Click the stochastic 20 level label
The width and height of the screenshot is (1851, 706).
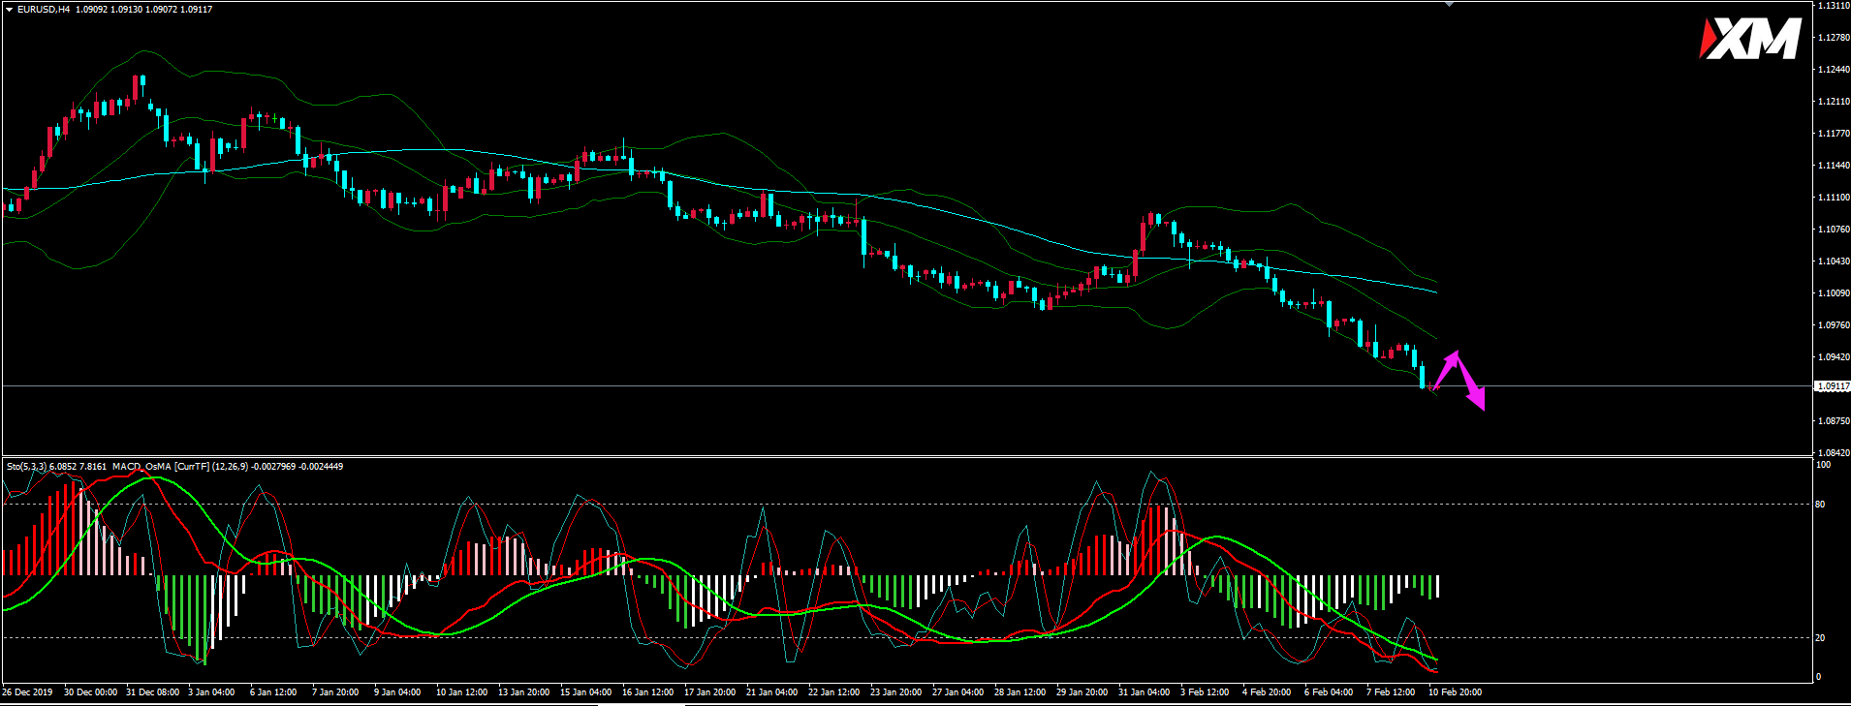click(1820, 638)
